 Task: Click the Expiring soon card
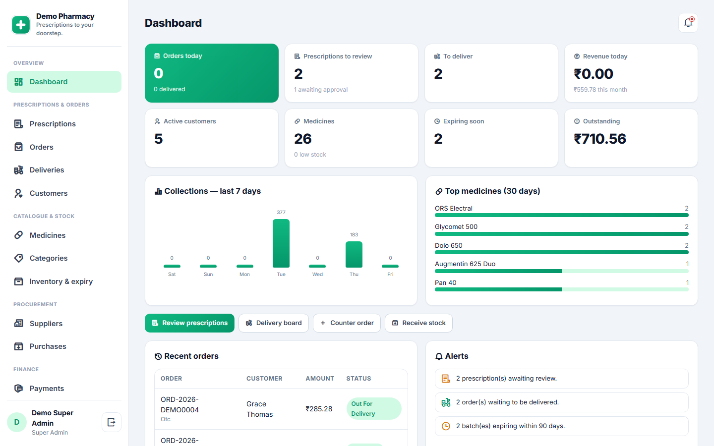pyautogui.click(x=491, y=138)
